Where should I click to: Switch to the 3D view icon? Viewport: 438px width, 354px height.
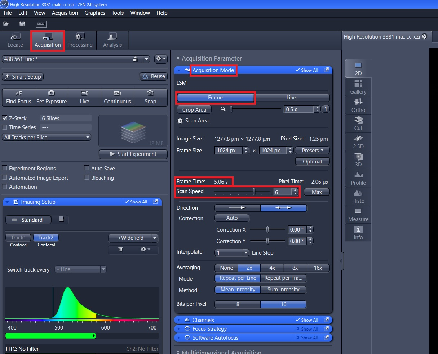click(x=358, y=160)
